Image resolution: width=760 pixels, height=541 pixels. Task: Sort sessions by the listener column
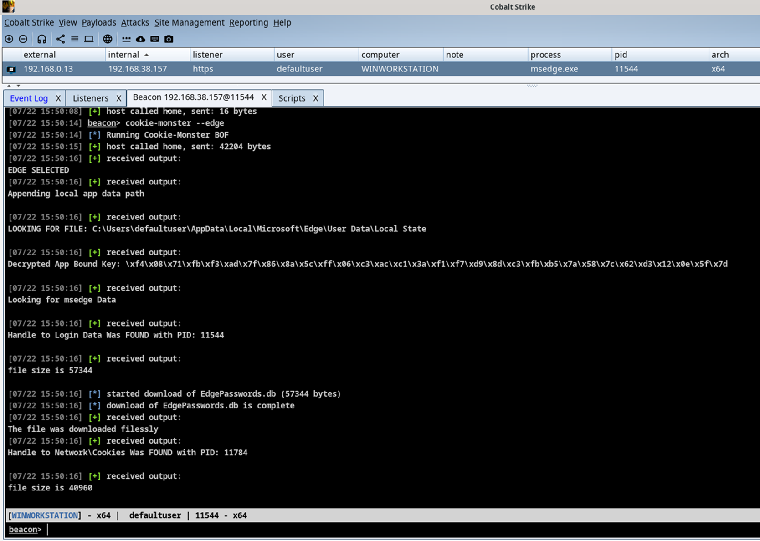click(x=232, y=55)
